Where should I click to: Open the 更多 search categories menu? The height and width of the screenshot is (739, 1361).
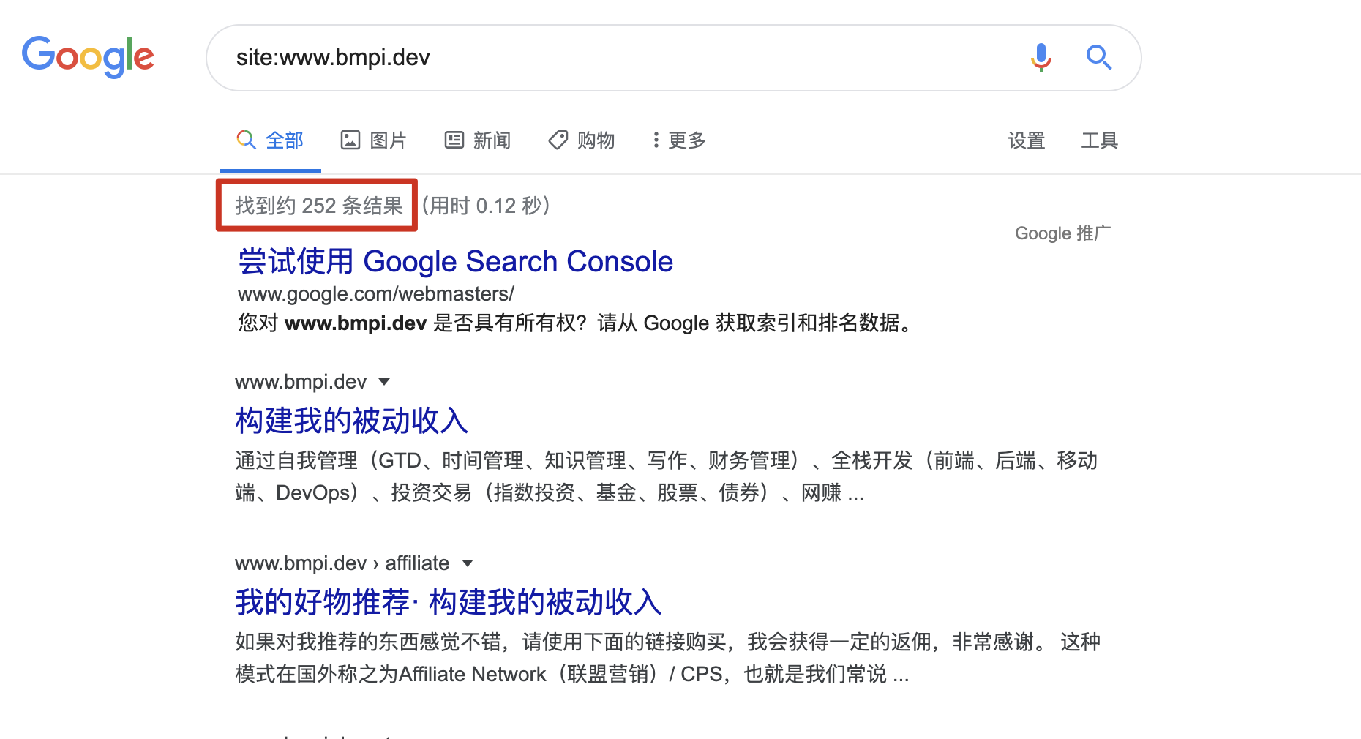pos(686,140)
